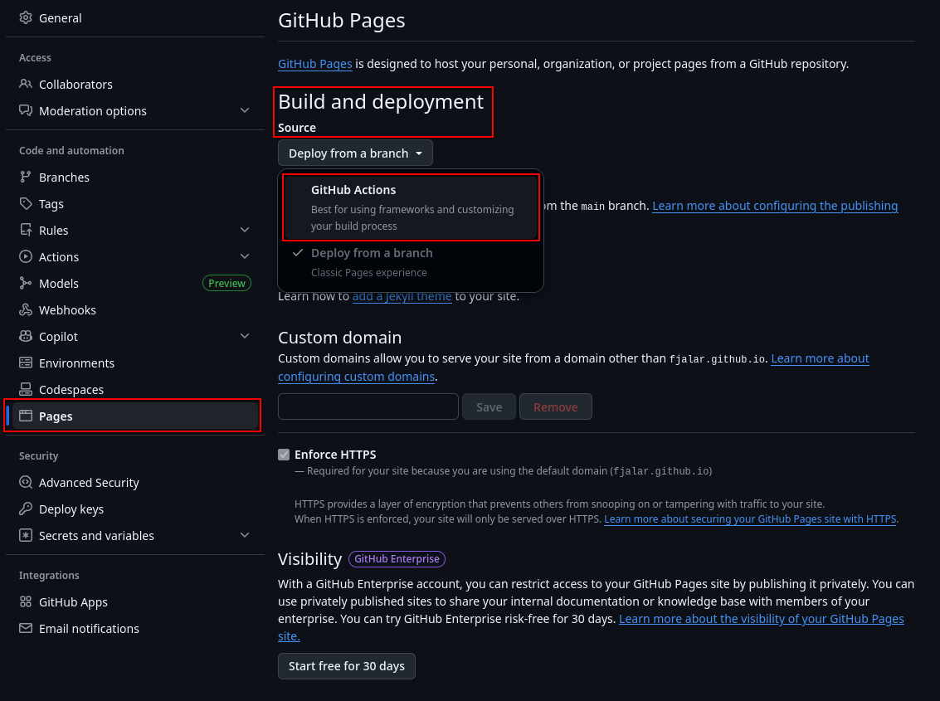940x701 pixels.
Task: Choose Deploy from a branch option
Action: point(411,263)
